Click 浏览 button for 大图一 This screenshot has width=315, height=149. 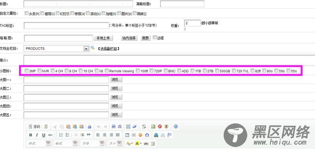point(116,80)
